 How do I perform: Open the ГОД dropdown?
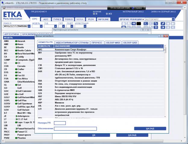55,26
